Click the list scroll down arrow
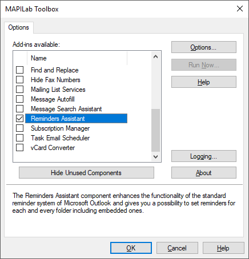Screen dimensions: 249x259 [x=155, y=157]
